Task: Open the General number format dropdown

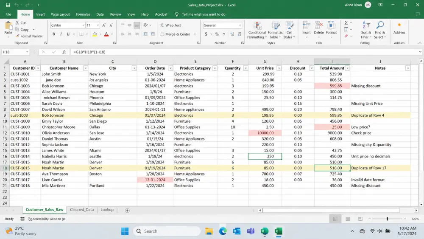Action: click(240, 25)
